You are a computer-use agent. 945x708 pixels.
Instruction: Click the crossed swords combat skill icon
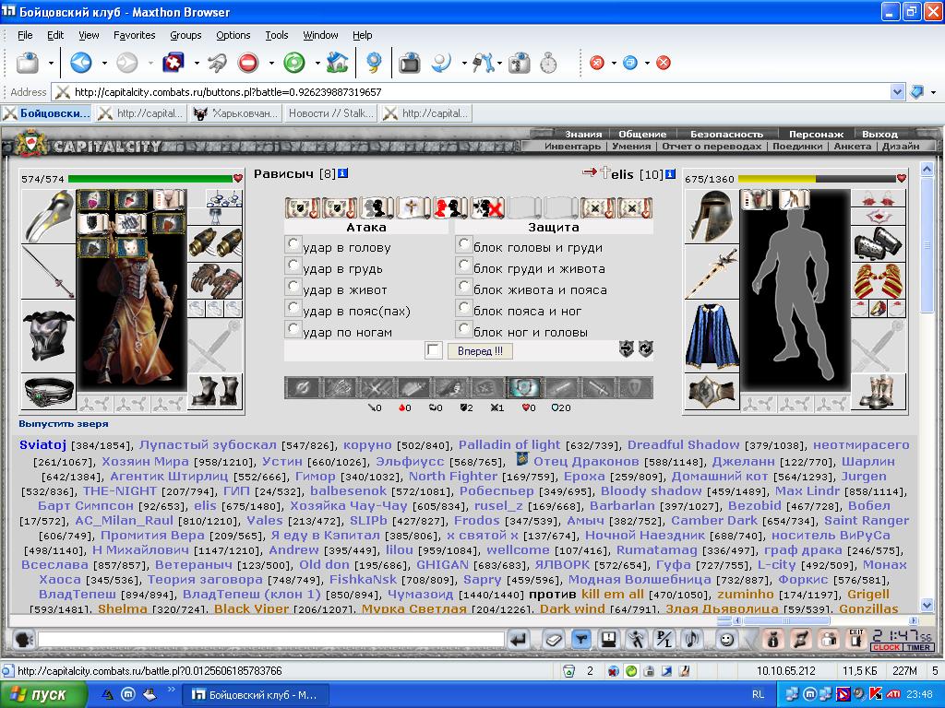click(x=376, y=388)
